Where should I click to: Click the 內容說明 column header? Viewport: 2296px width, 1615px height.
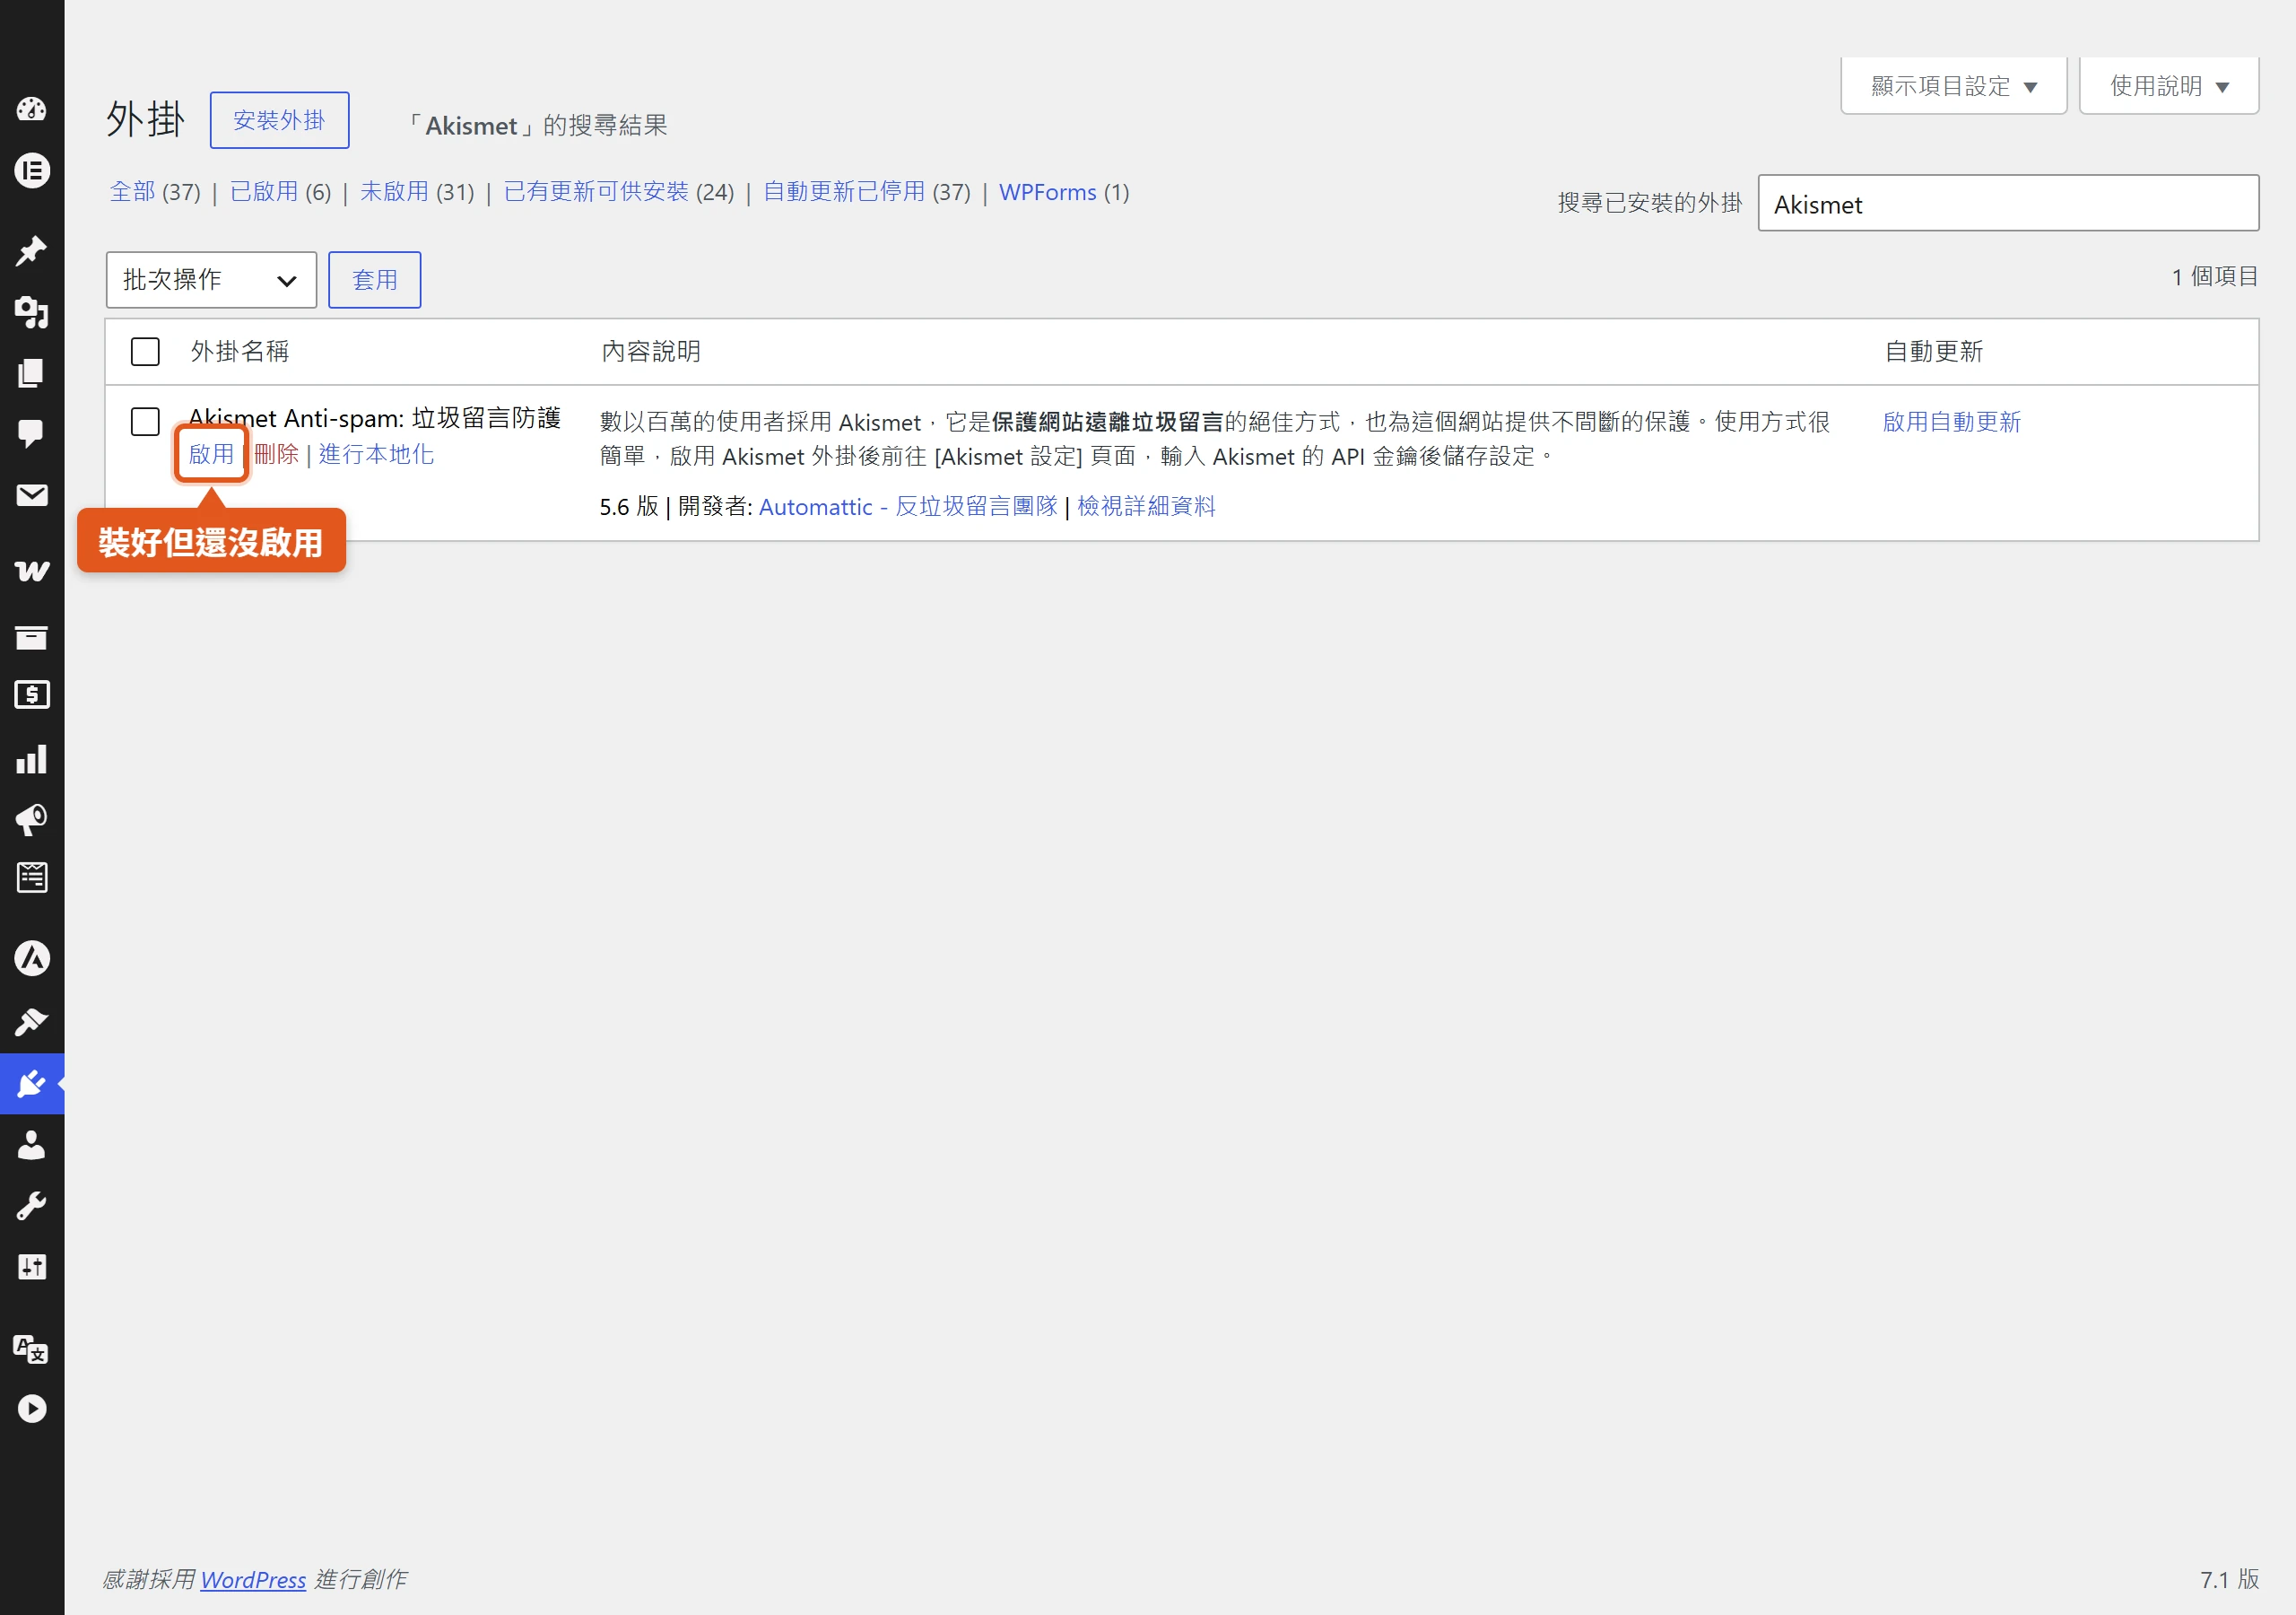pyautogui.click(x=651, y=351)
